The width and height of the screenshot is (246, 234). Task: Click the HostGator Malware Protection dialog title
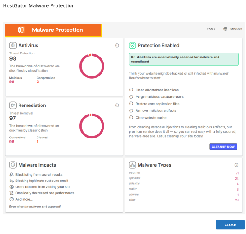[x=39, y=6]
